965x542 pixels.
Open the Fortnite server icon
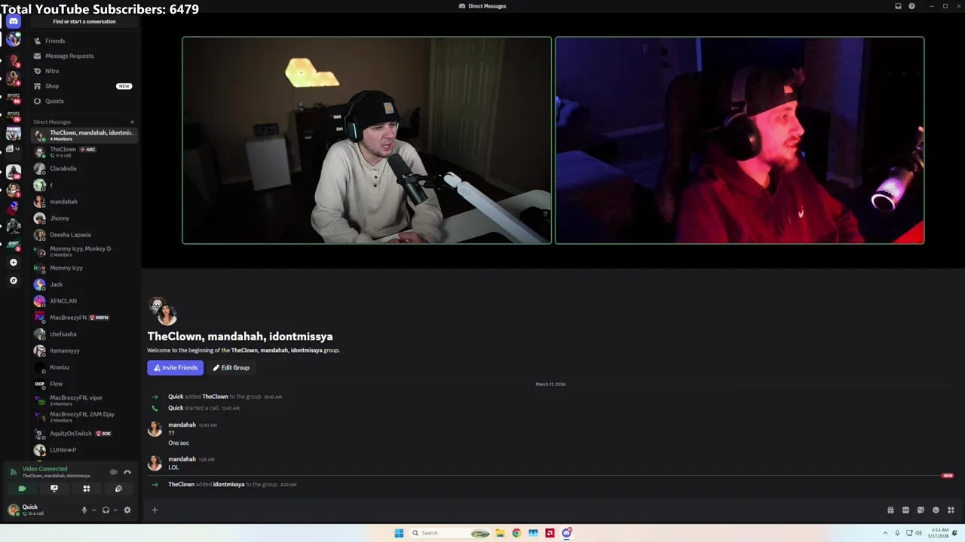[13, 133]
